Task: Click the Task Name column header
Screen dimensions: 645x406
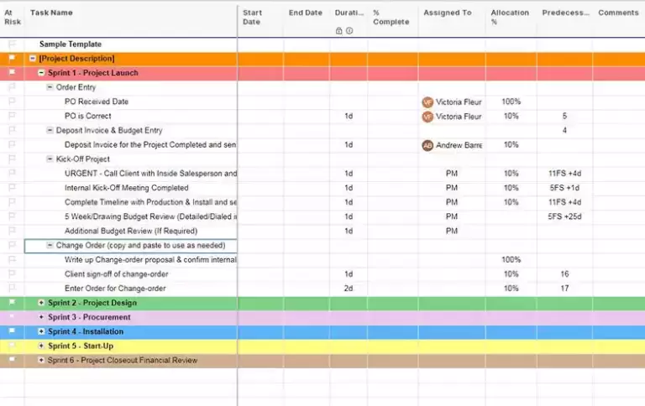Action: (52, 13)
